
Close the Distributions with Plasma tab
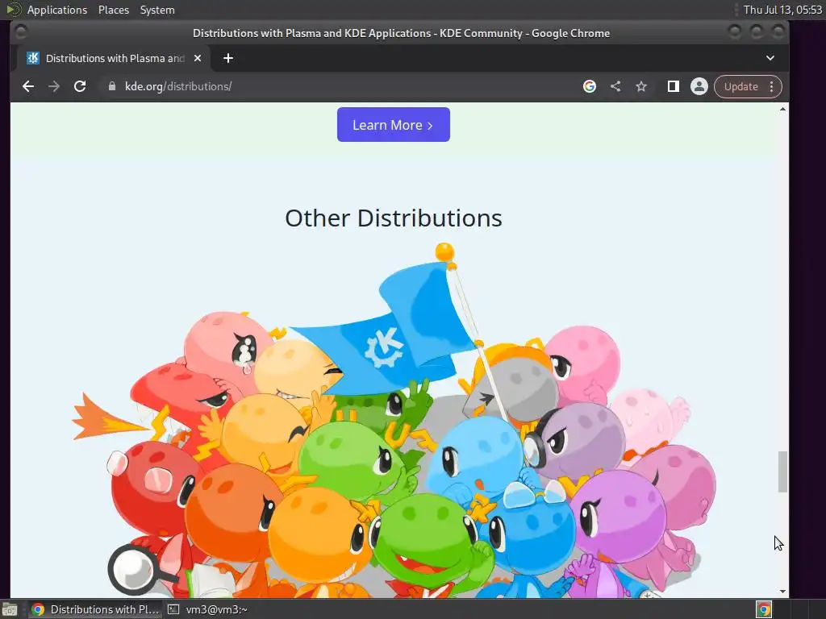(x=198, y=58)
